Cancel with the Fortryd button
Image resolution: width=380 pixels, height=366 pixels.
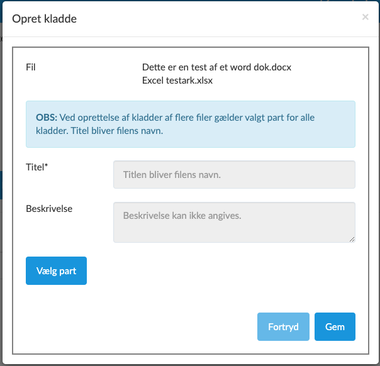283,327
